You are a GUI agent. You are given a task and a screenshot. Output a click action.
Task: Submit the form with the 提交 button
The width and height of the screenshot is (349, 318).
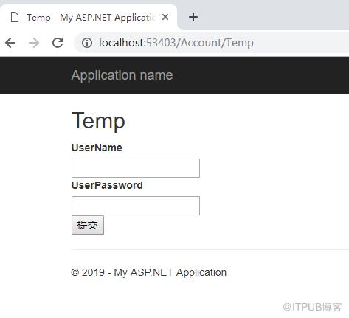coord(88,225)
